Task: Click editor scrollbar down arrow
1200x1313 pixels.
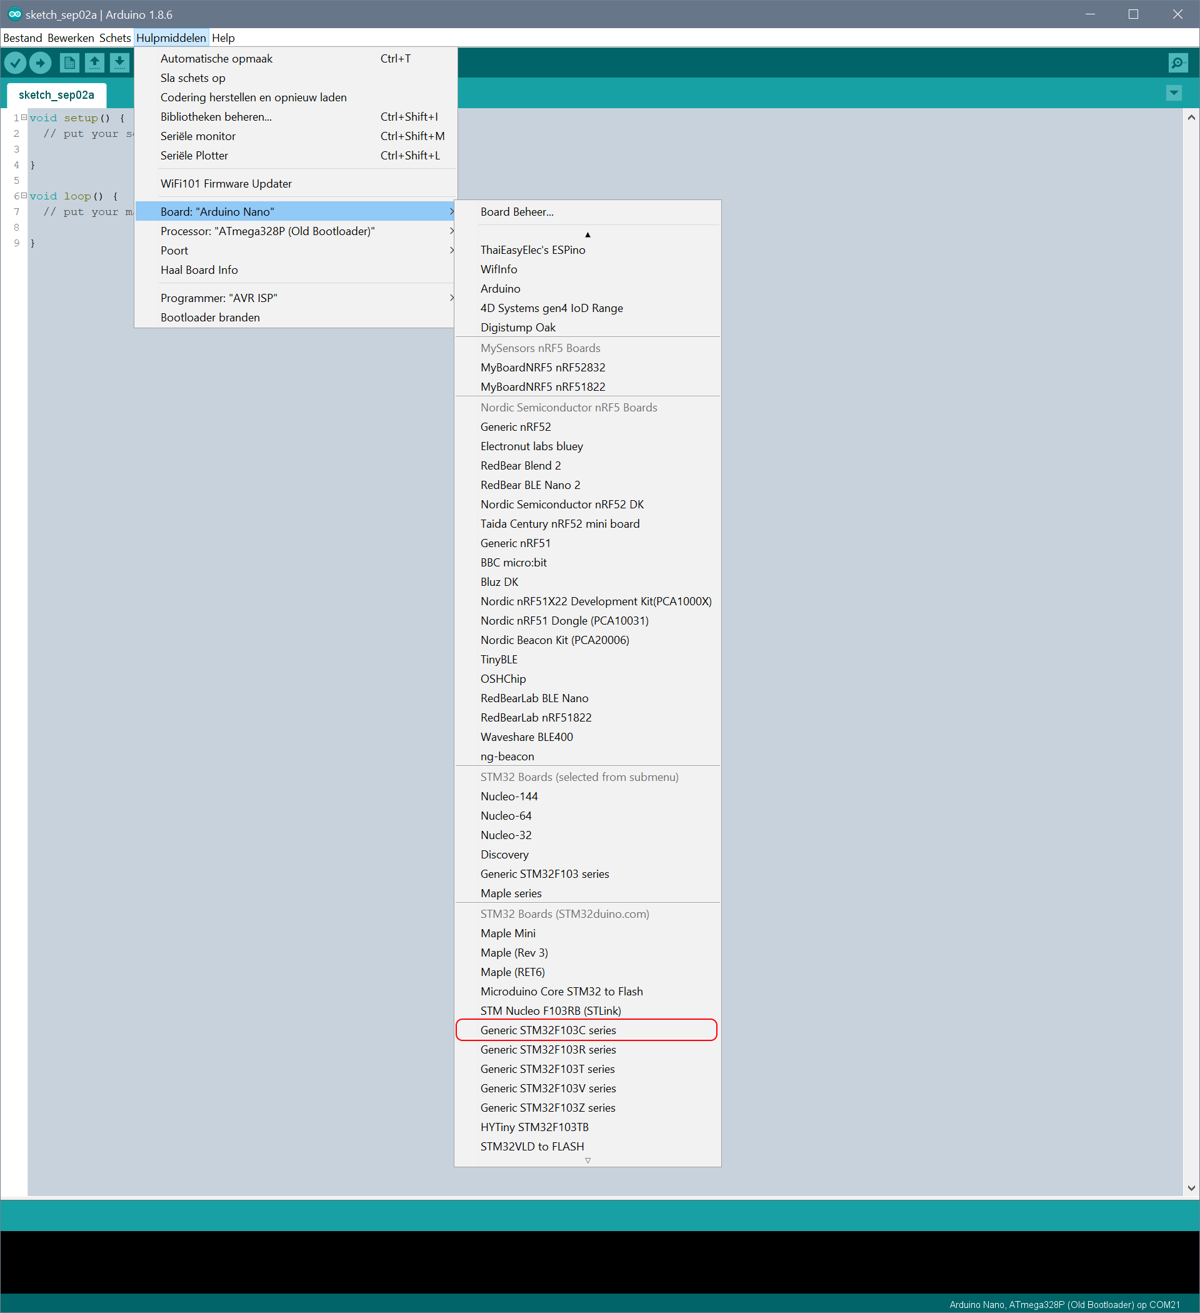Action: (x=1191, y=1187)
